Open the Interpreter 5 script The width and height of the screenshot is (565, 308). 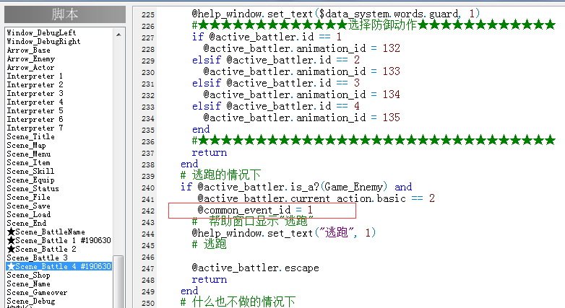35,110
